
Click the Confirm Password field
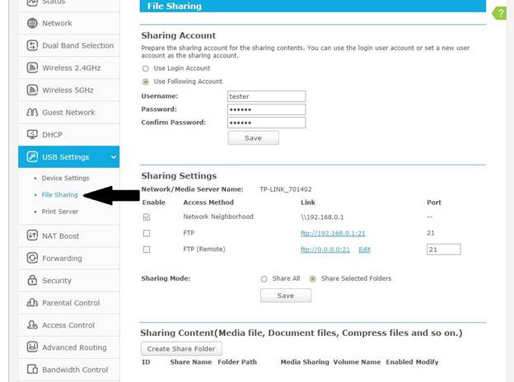(x=267, y=123)
